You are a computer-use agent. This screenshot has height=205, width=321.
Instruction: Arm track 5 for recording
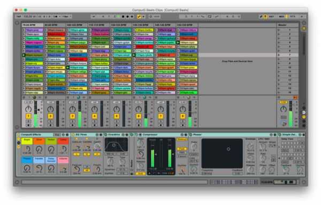coord(117,125)
